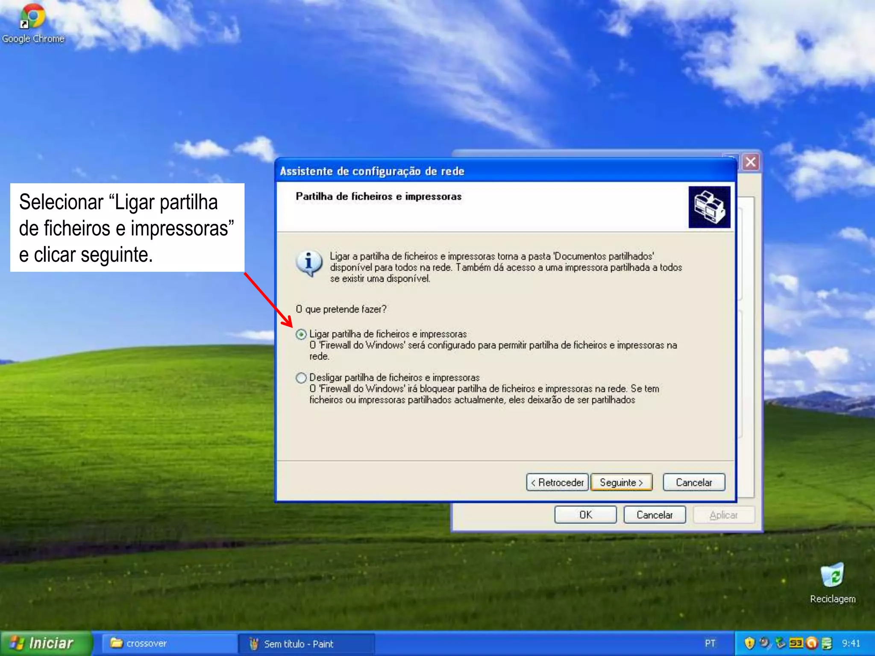Click Cancelar in the background dialog
Image resolution: width=875 pixels, height=656 pixels.
[654, 515]
